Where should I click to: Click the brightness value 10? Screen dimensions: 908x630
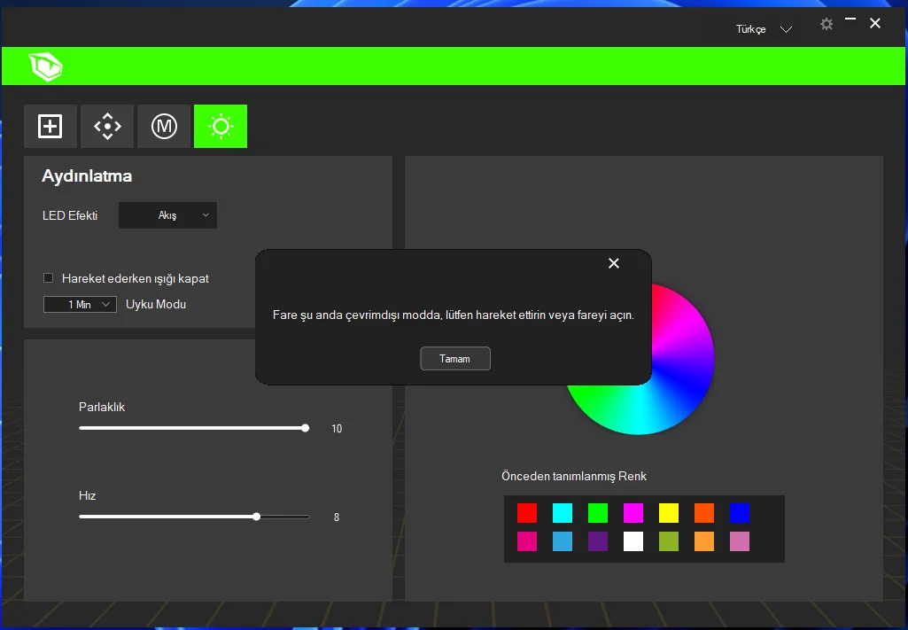point(337,429)
